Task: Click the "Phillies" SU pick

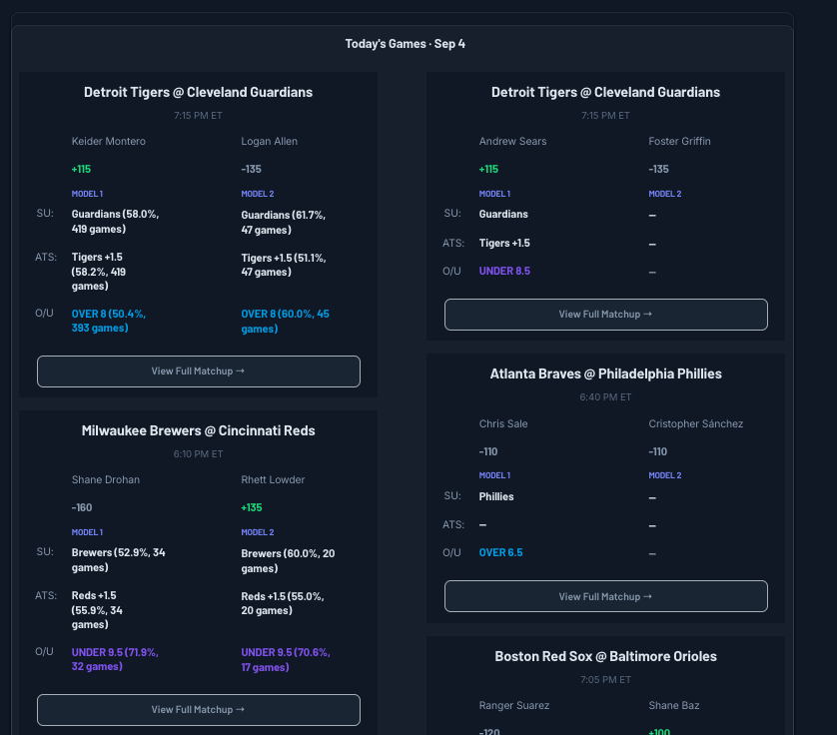Action: [496, 497]
